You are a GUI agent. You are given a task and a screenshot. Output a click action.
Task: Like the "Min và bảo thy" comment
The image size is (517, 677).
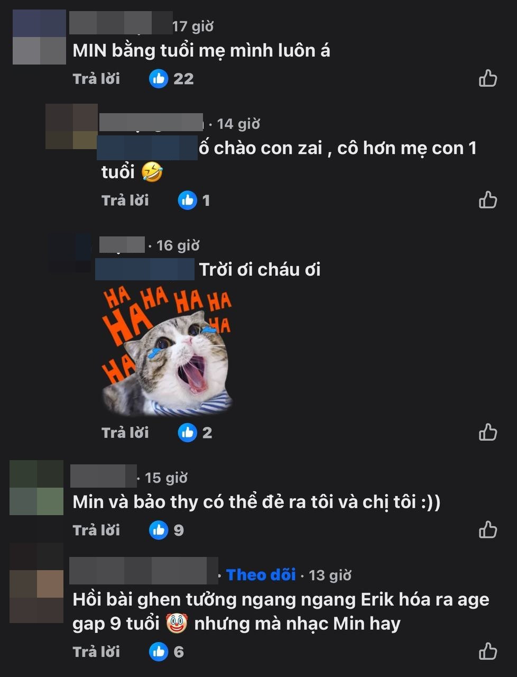(x=488, y=529)
